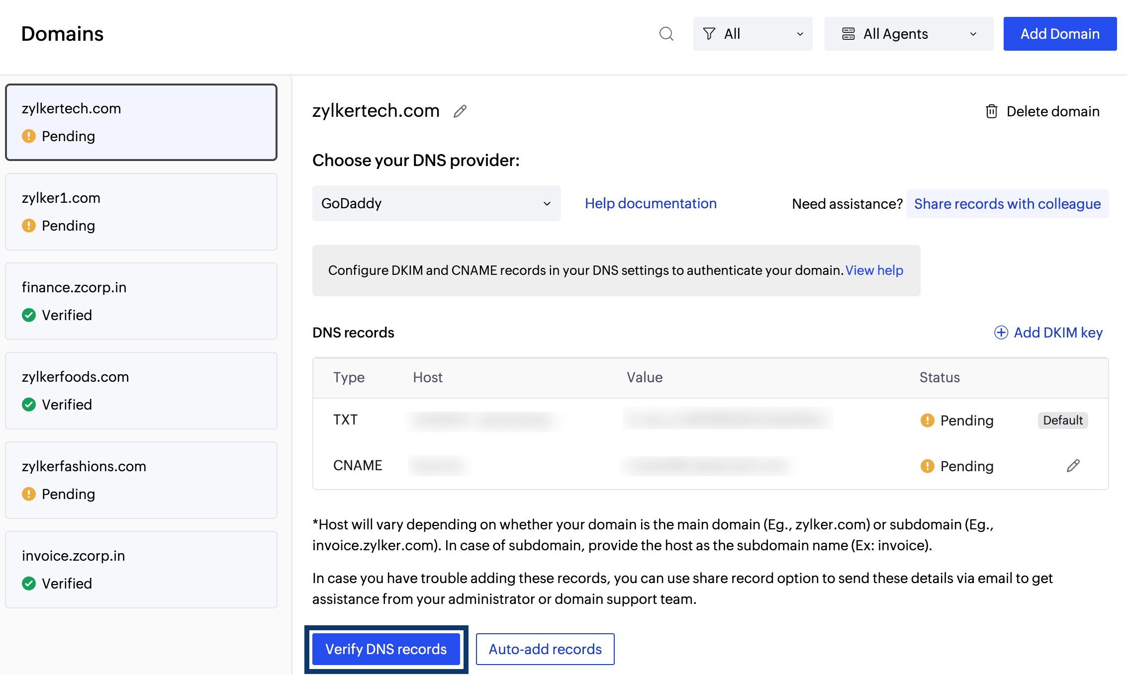Select zylker1.com in domain list

click(x=141, y=212)
